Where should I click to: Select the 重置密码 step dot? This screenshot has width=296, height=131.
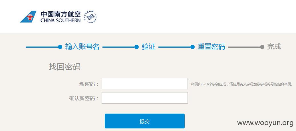[x=192, y=47]
